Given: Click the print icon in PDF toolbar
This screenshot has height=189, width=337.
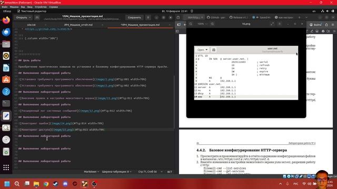Looking at the screenshot, I should 323,31.
